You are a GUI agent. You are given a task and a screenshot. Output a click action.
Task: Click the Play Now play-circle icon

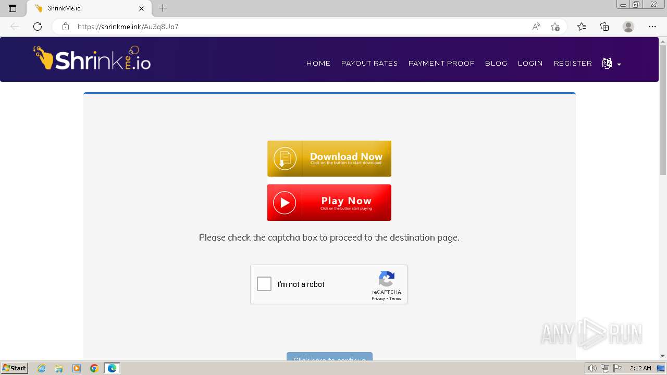(285, 203)
